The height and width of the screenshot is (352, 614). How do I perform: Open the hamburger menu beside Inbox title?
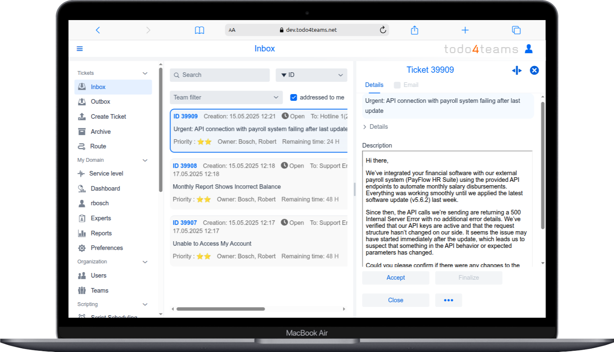[80, 49]
